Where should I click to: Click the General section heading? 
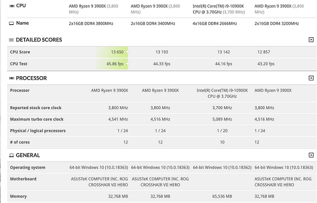[x=28, y=155]
